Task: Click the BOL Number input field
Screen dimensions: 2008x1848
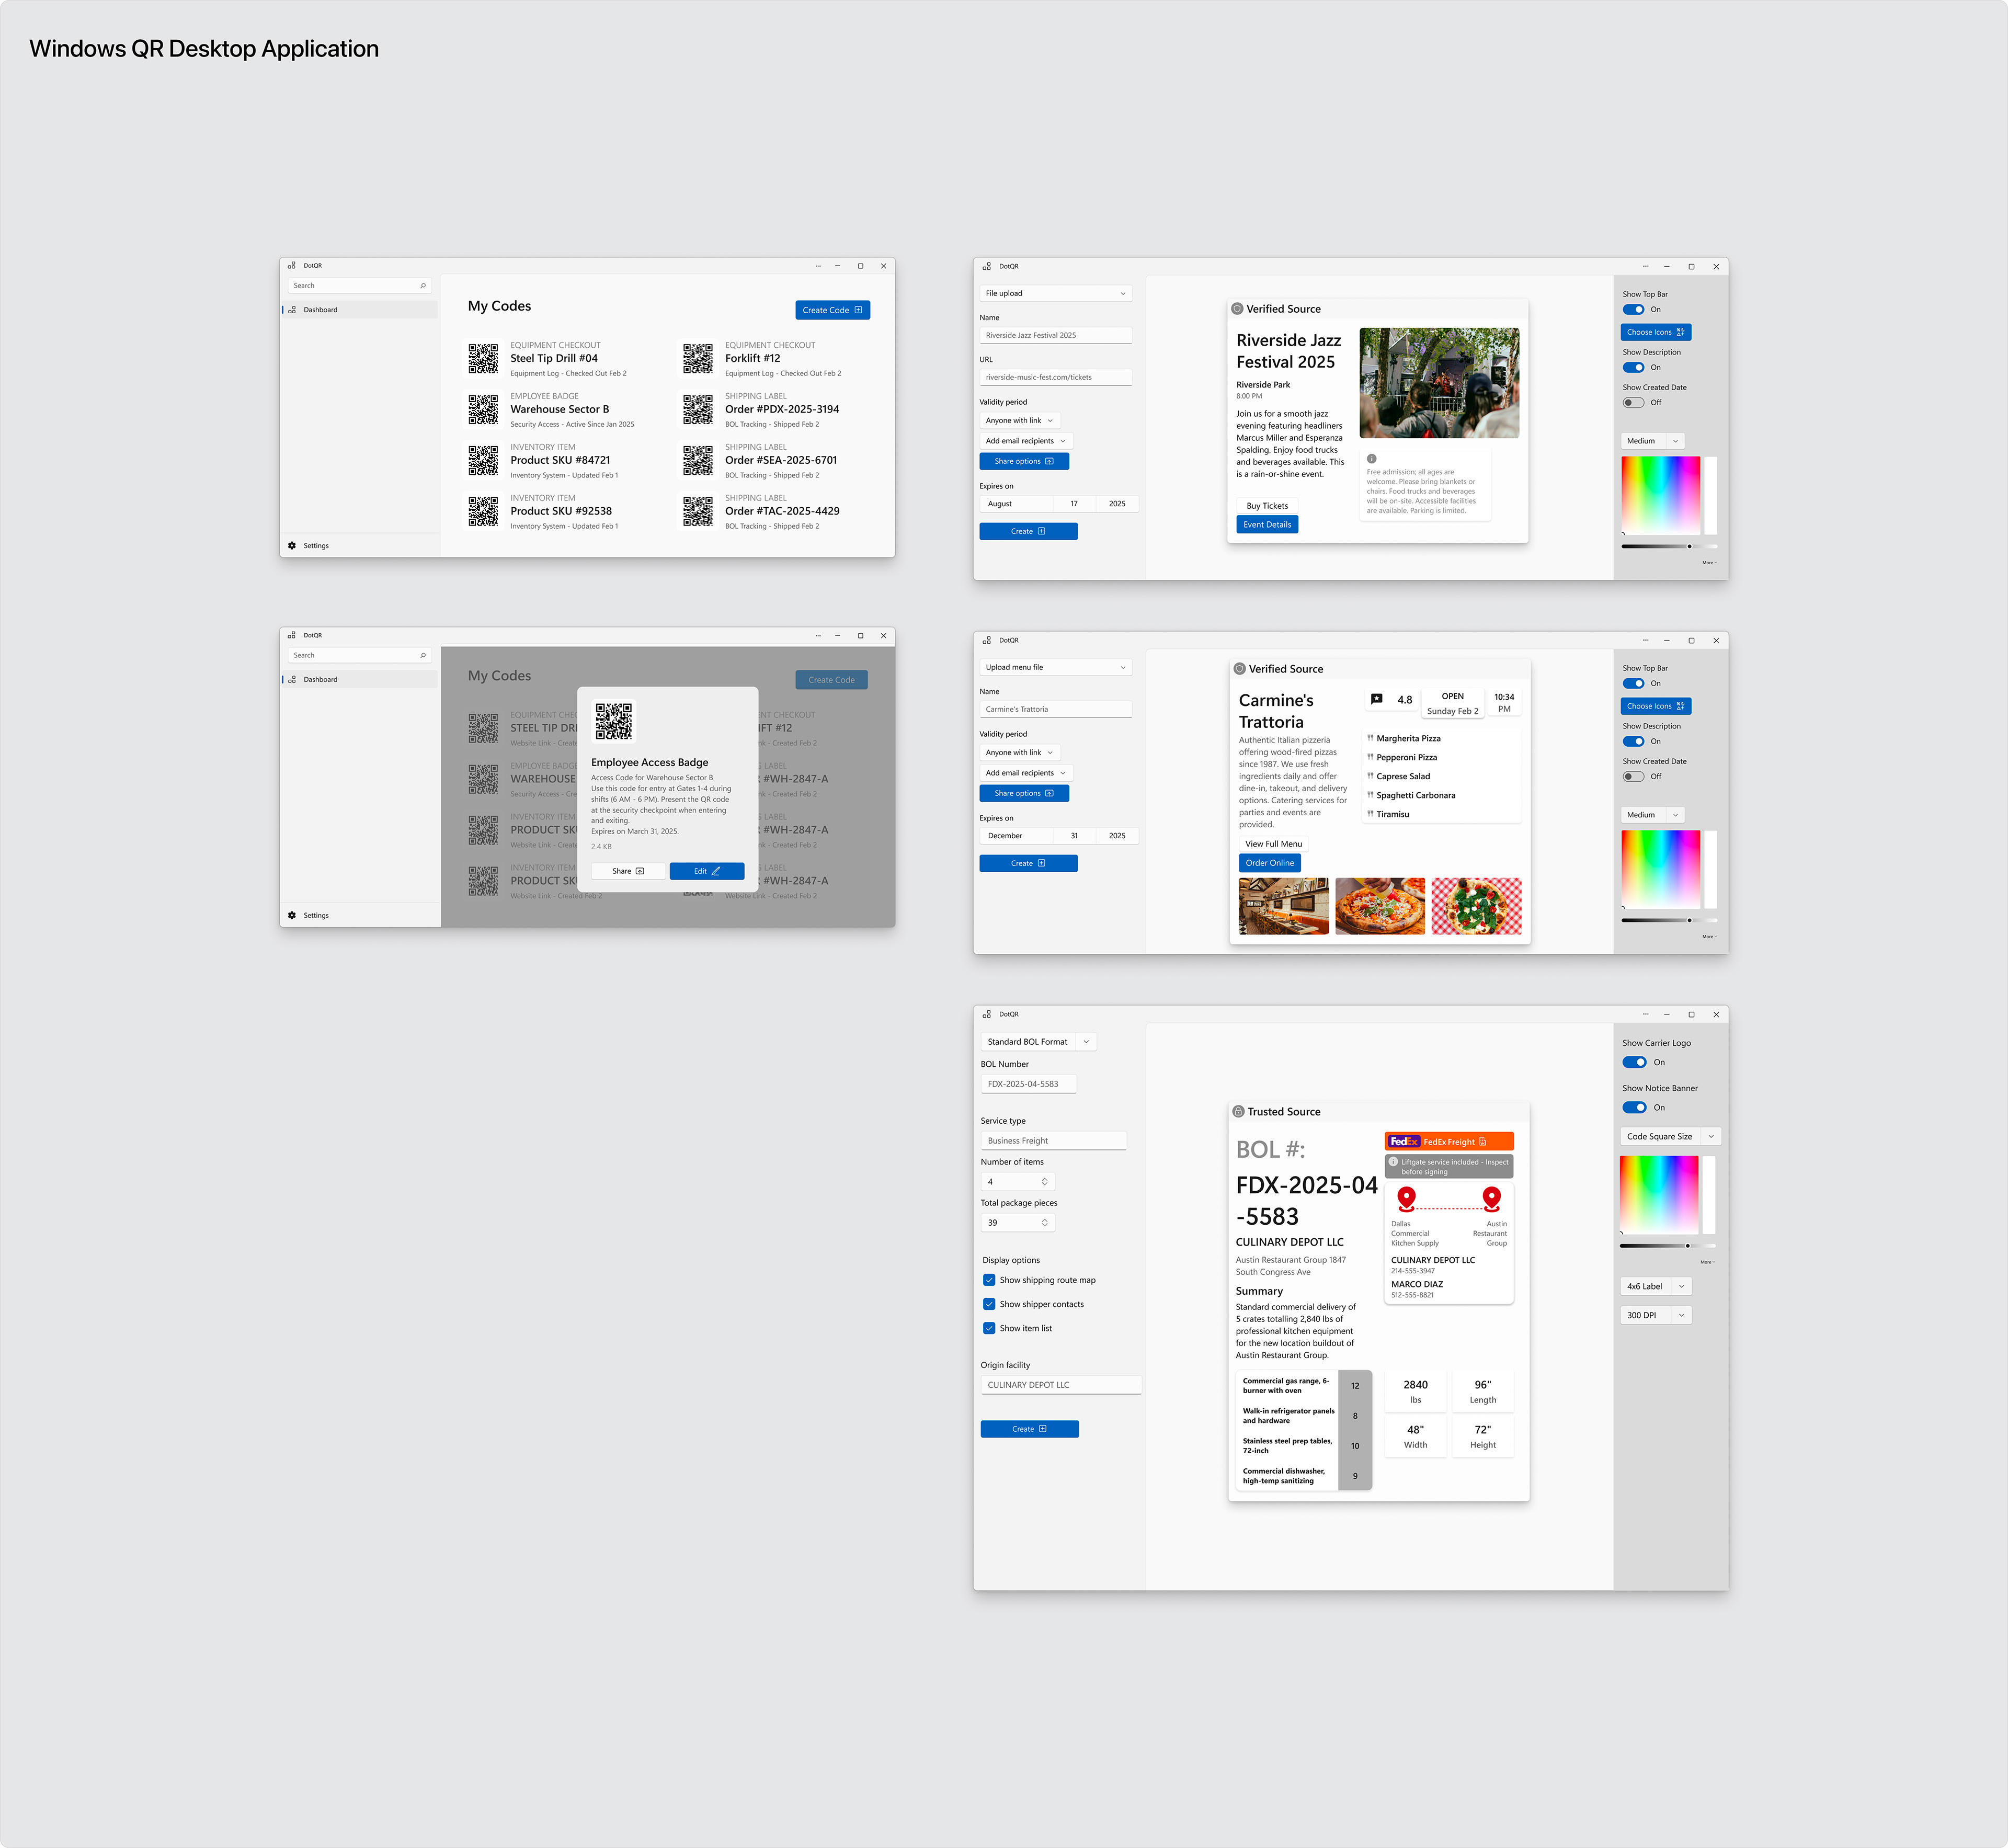Action: 1028,1084
